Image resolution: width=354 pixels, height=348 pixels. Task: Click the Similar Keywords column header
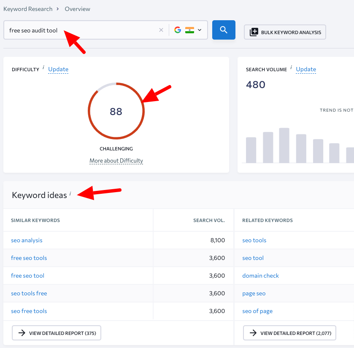click(x=35, y=220)
